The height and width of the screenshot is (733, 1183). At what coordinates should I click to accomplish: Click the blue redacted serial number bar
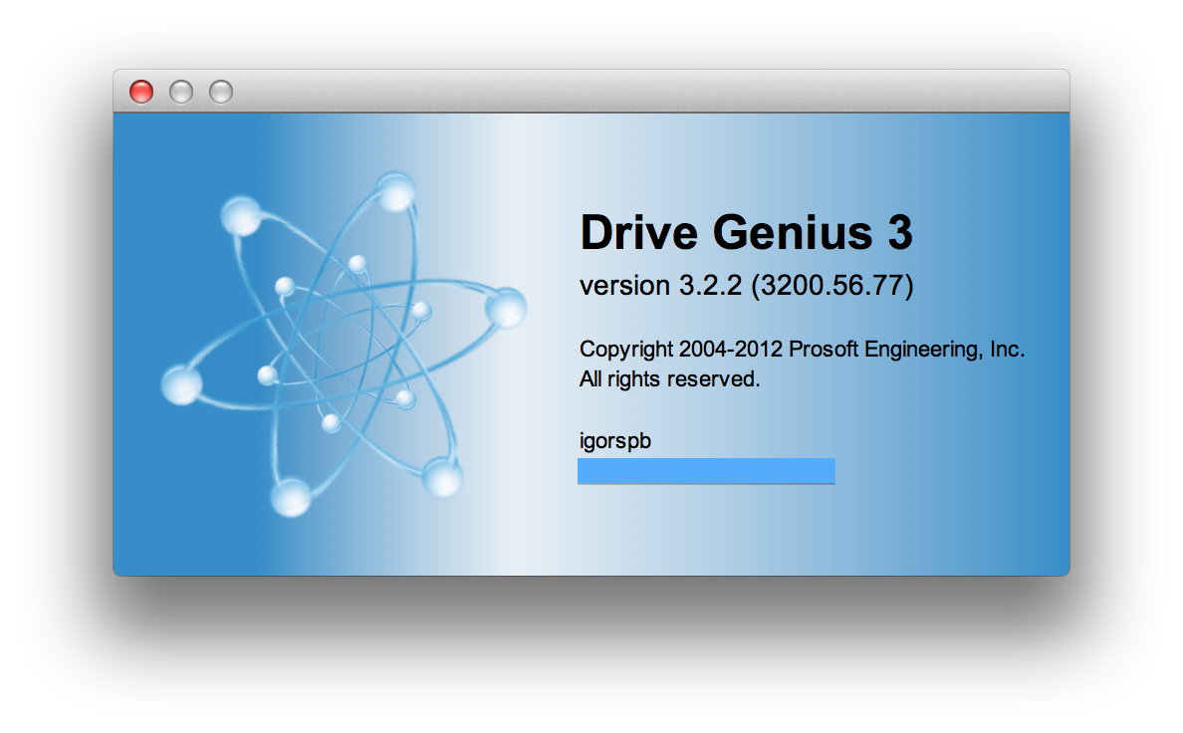tap(706, 471)
